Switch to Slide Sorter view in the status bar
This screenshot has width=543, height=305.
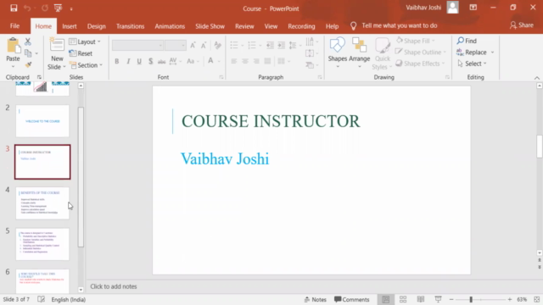pos(403,299)
